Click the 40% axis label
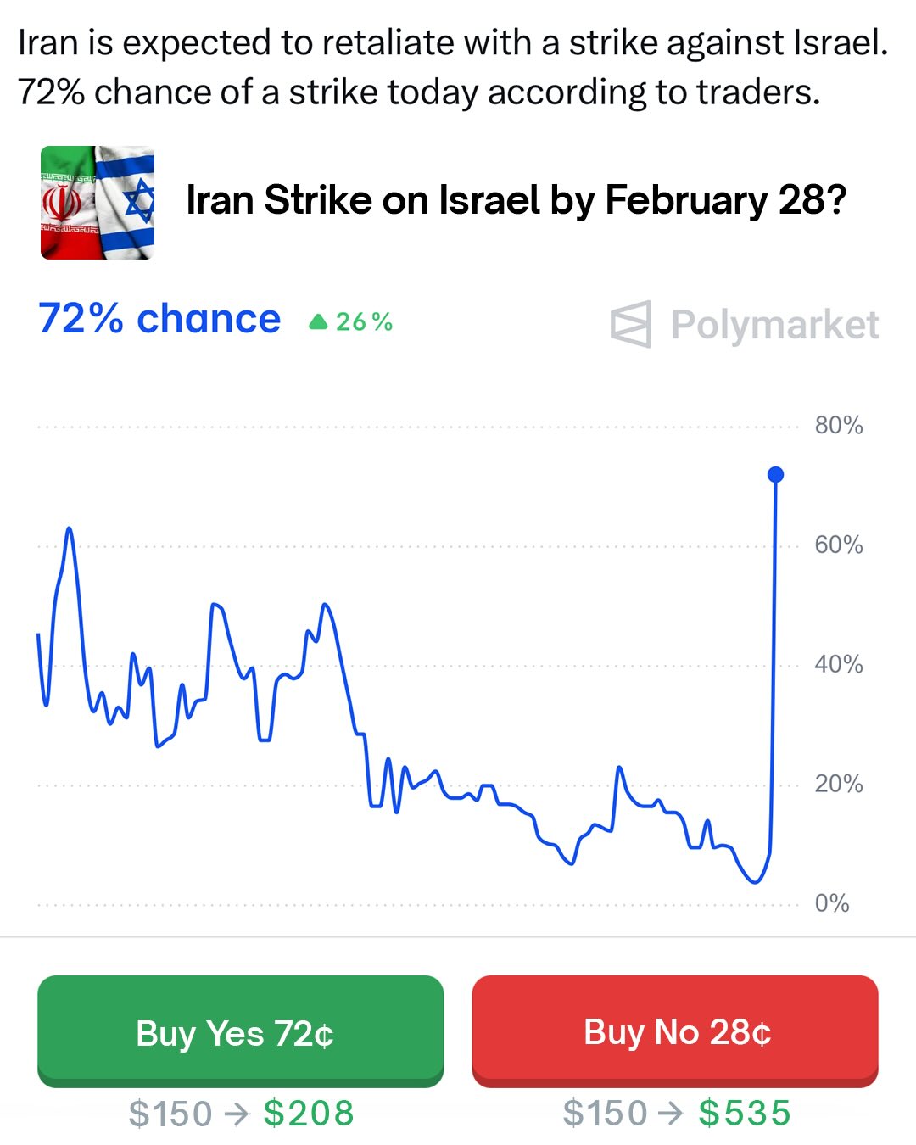916x1145 pixels. tap(838, 664)
